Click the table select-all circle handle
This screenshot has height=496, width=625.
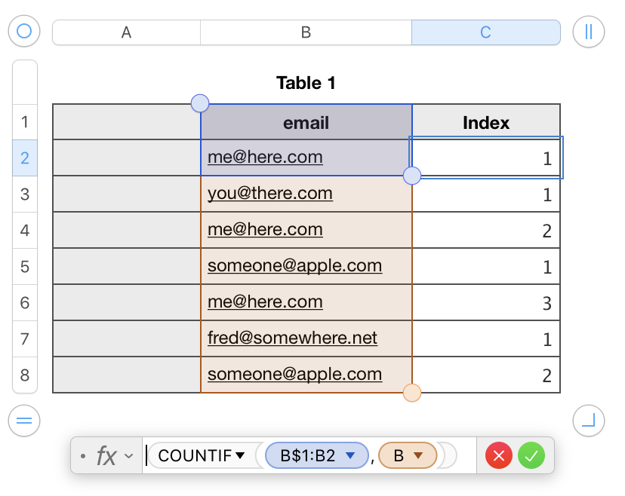click(x=24, y=32)
